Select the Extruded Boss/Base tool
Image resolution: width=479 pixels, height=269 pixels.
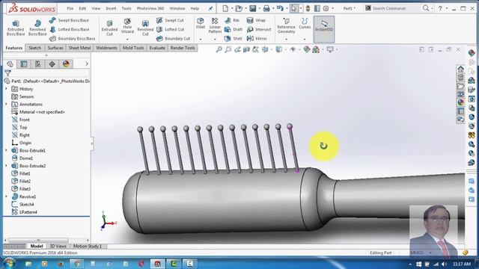click(x=16, y=28)
